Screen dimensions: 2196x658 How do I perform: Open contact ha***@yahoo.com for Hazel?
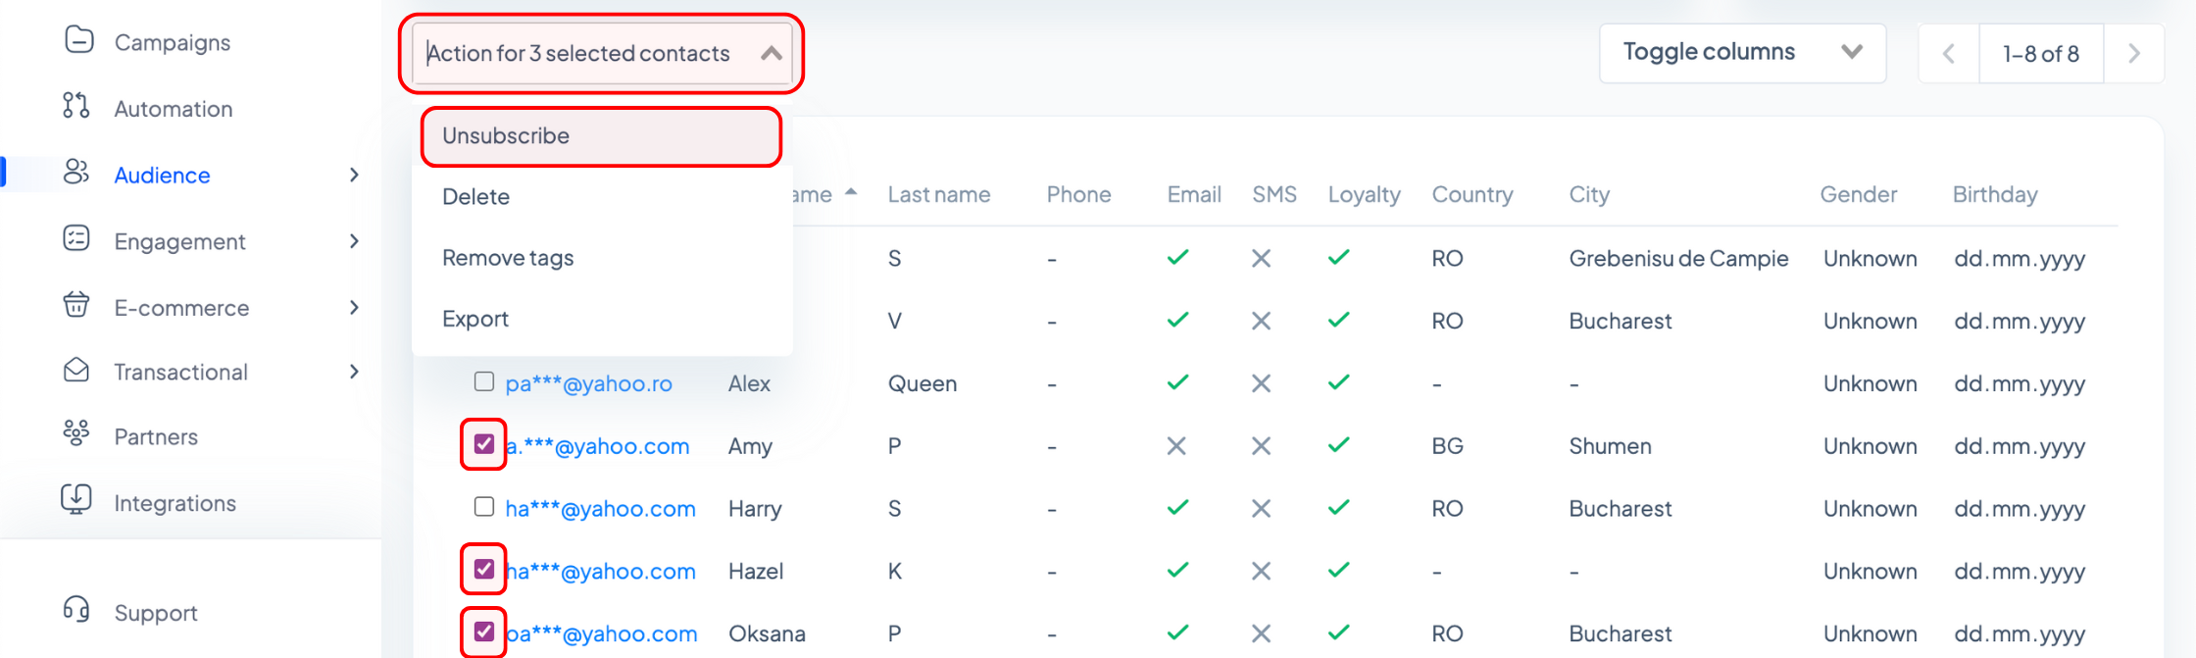[600, 571]
